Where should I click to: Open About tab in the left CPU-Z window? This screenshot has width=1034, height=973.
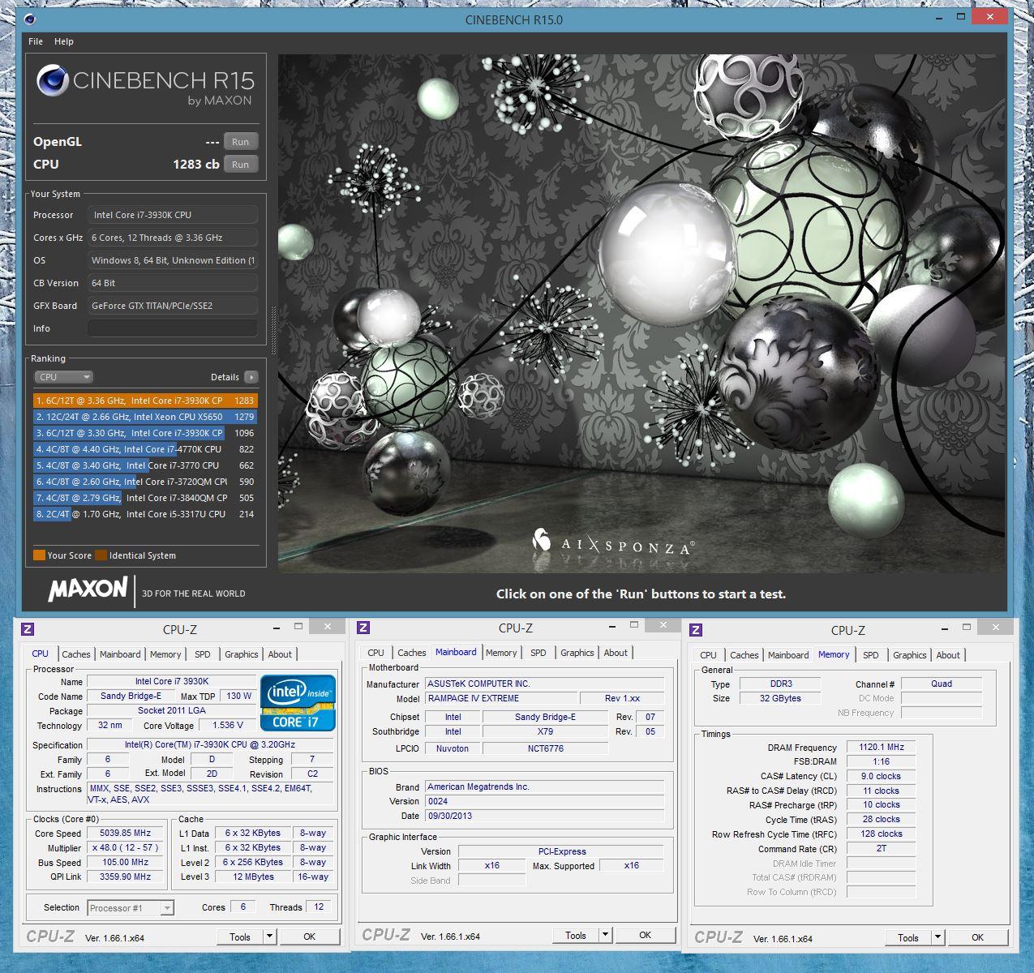tap(280, 654)
